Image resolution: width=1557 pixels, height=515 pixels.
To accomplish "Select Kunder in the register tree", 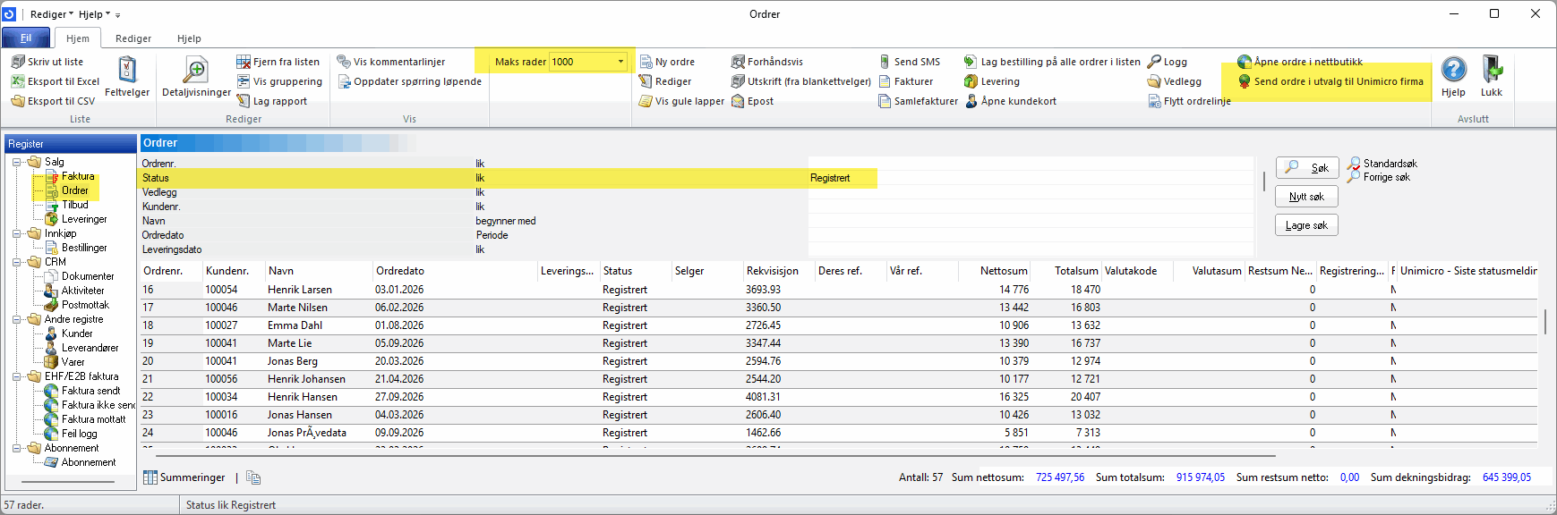I will 77,333.
